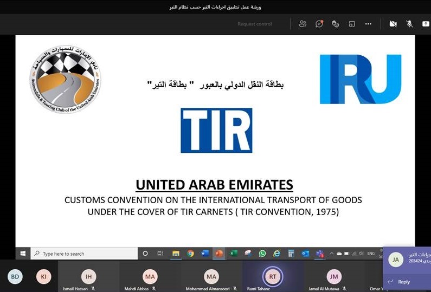
Task: Open the breakout rooms / pop-out icon
Action: pyautogui.click(x=352, y=24)
